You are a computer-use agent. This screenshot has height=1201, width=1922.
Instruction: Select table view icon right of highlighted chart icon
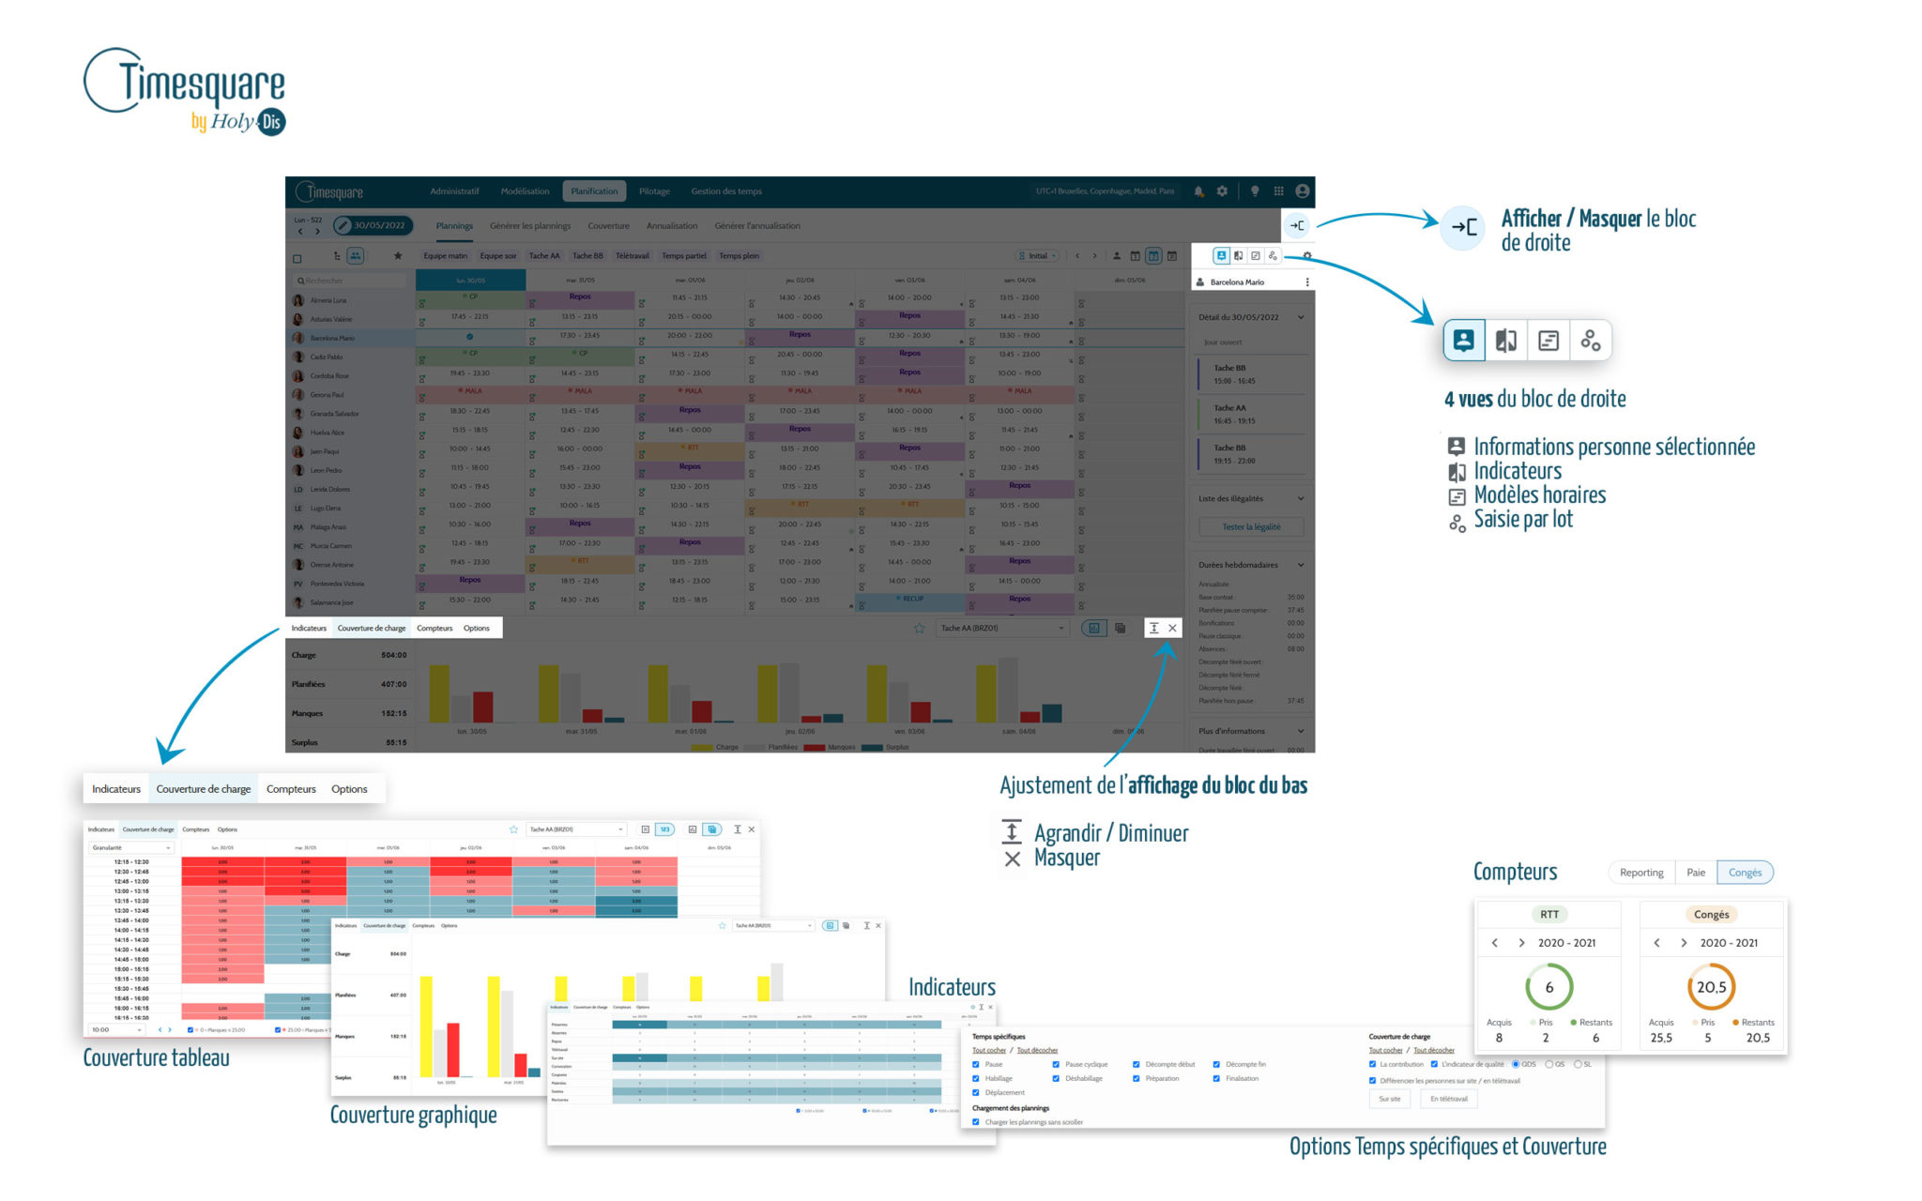coord(1120,629)
